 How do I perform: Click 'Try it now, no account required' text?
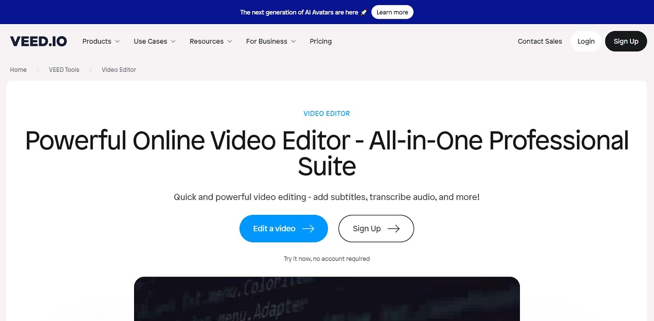pyautogui.click(x=327, y=259)
